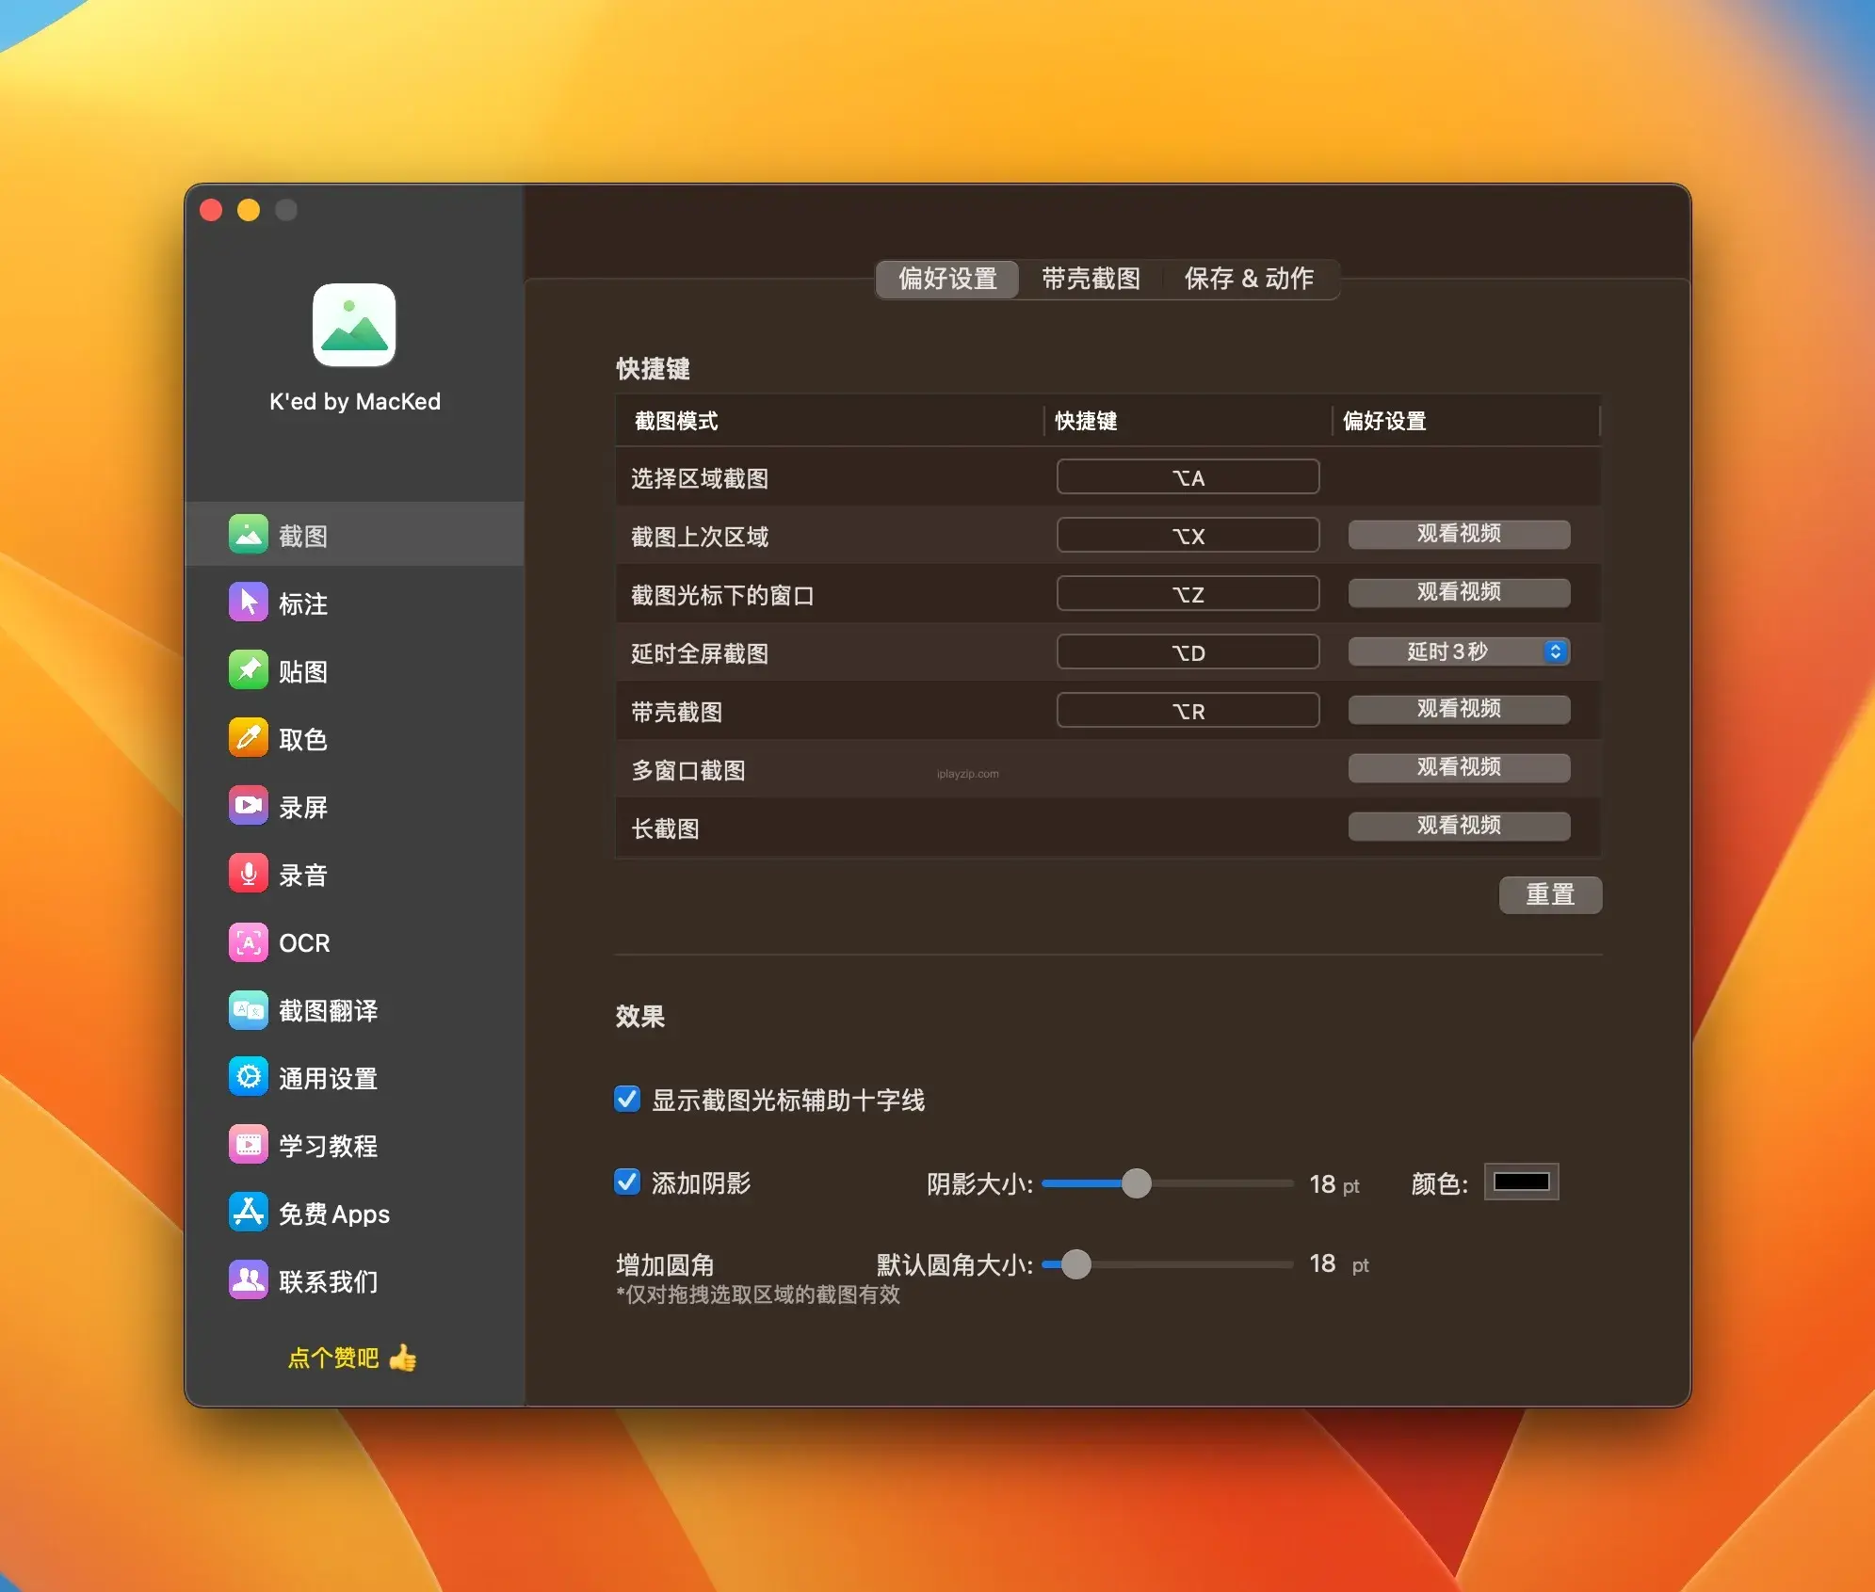Select the 多窗口截图 row label
1875x1592 pixels.
(x=688, y=770)
